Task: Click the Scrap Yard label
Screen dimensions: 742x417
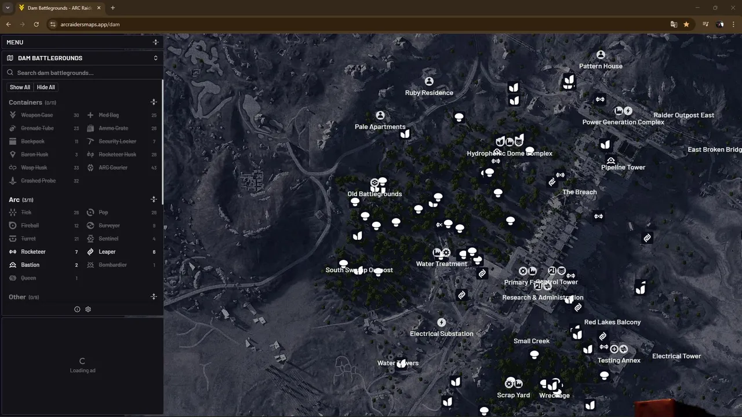Action: point(514,396)
